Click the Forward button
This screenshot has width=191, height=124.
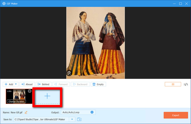point(61,84)
